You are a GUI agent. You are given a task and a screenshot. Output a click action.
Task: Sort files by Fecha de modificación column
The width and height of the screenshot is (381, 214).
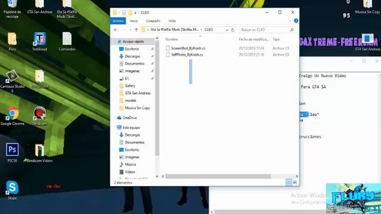[x=254, y=39]
